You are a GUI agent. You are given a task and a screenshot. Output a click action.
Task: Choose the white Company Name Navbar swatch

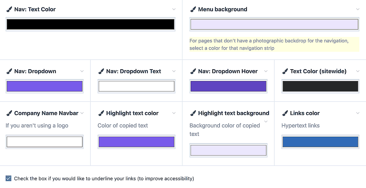tap(44, 142)
